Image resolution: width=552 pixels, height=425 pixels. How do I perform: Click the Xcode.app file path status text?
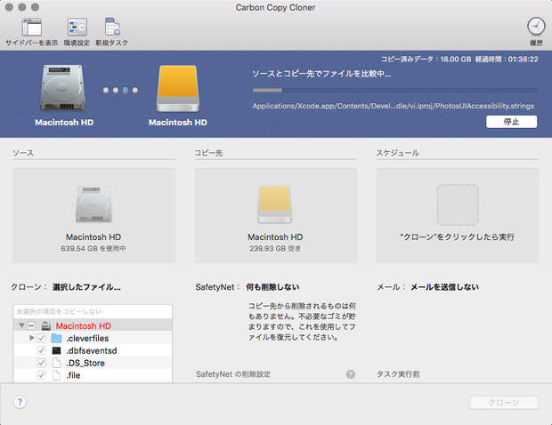click(x=394, y=106)
